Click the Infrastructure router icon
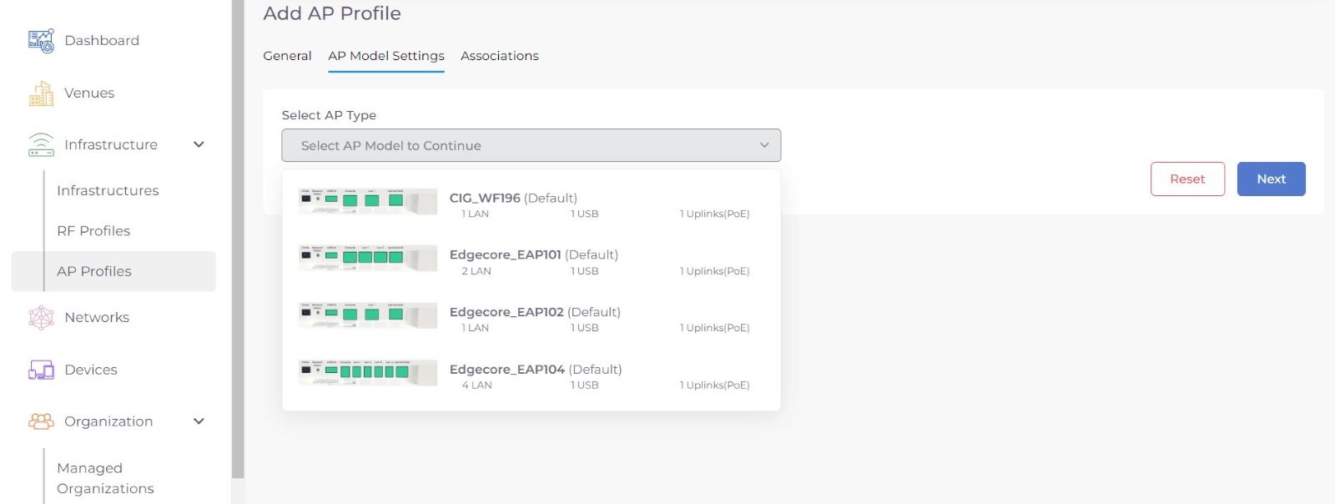 41,144
